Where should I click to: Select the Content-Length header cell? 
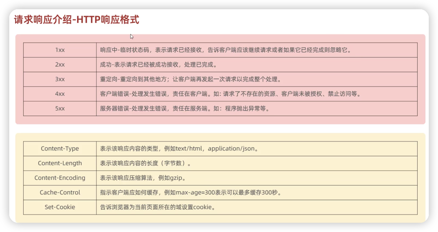(60, 163)
